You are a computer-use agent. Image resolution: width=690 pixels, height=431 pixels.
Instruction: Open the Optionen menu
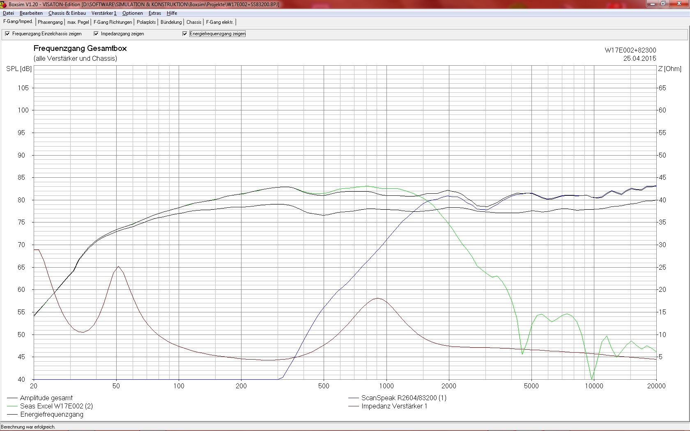(x=132, y=13)
